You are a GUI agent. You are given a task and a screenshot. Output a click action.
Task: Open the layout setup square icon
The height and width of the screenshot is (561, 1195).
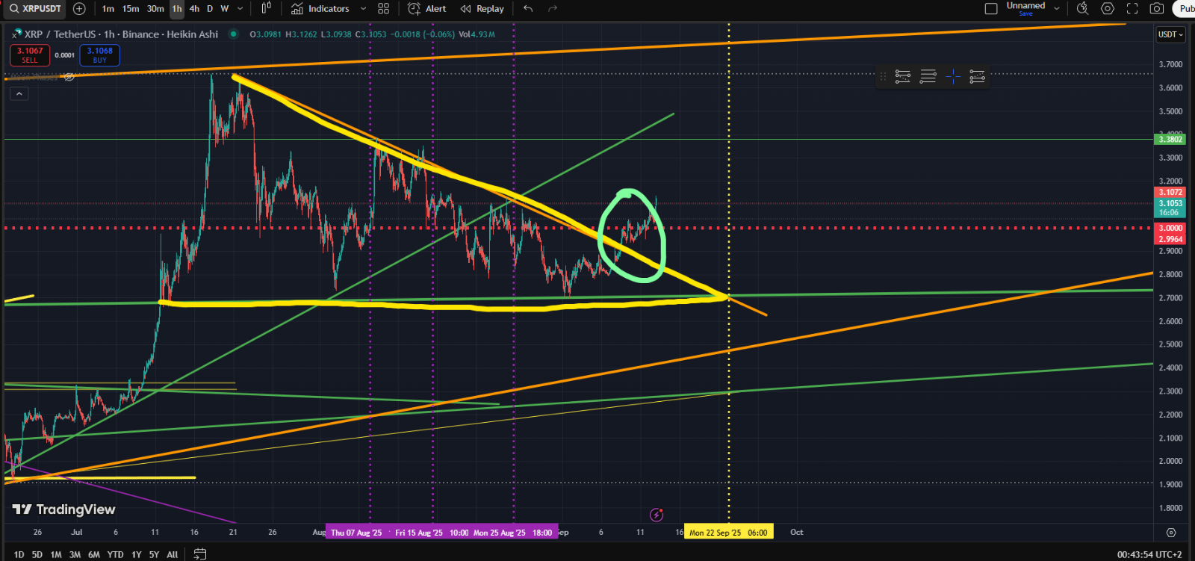[x=991, y=9]
